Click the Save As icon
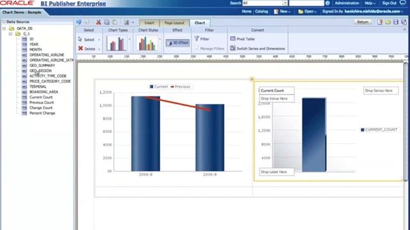 pyautogui.click(x=404, y=22)
